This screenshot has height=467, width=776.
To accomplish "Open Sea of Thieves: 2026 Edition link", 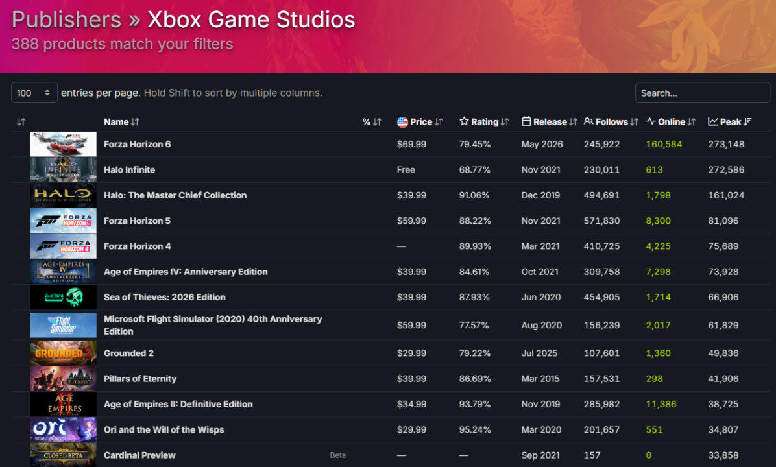I will pyautogui.click(x=165, y=297).
